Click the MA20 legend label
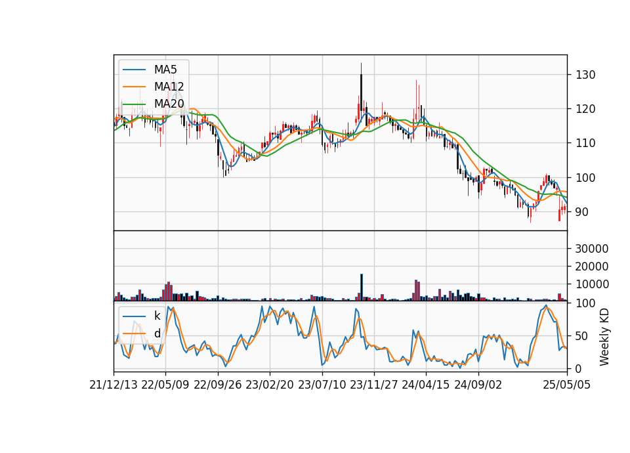This screenshot has width=630, height=453. pyautogui.click(x=169, y=104)
